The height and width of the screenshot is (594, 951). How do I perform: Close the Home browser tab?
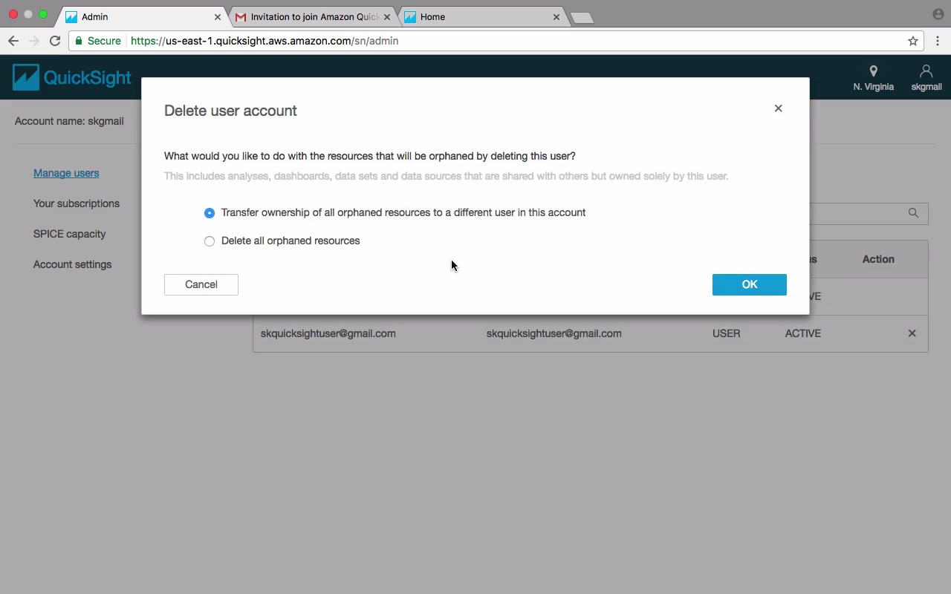coord(556,17)
